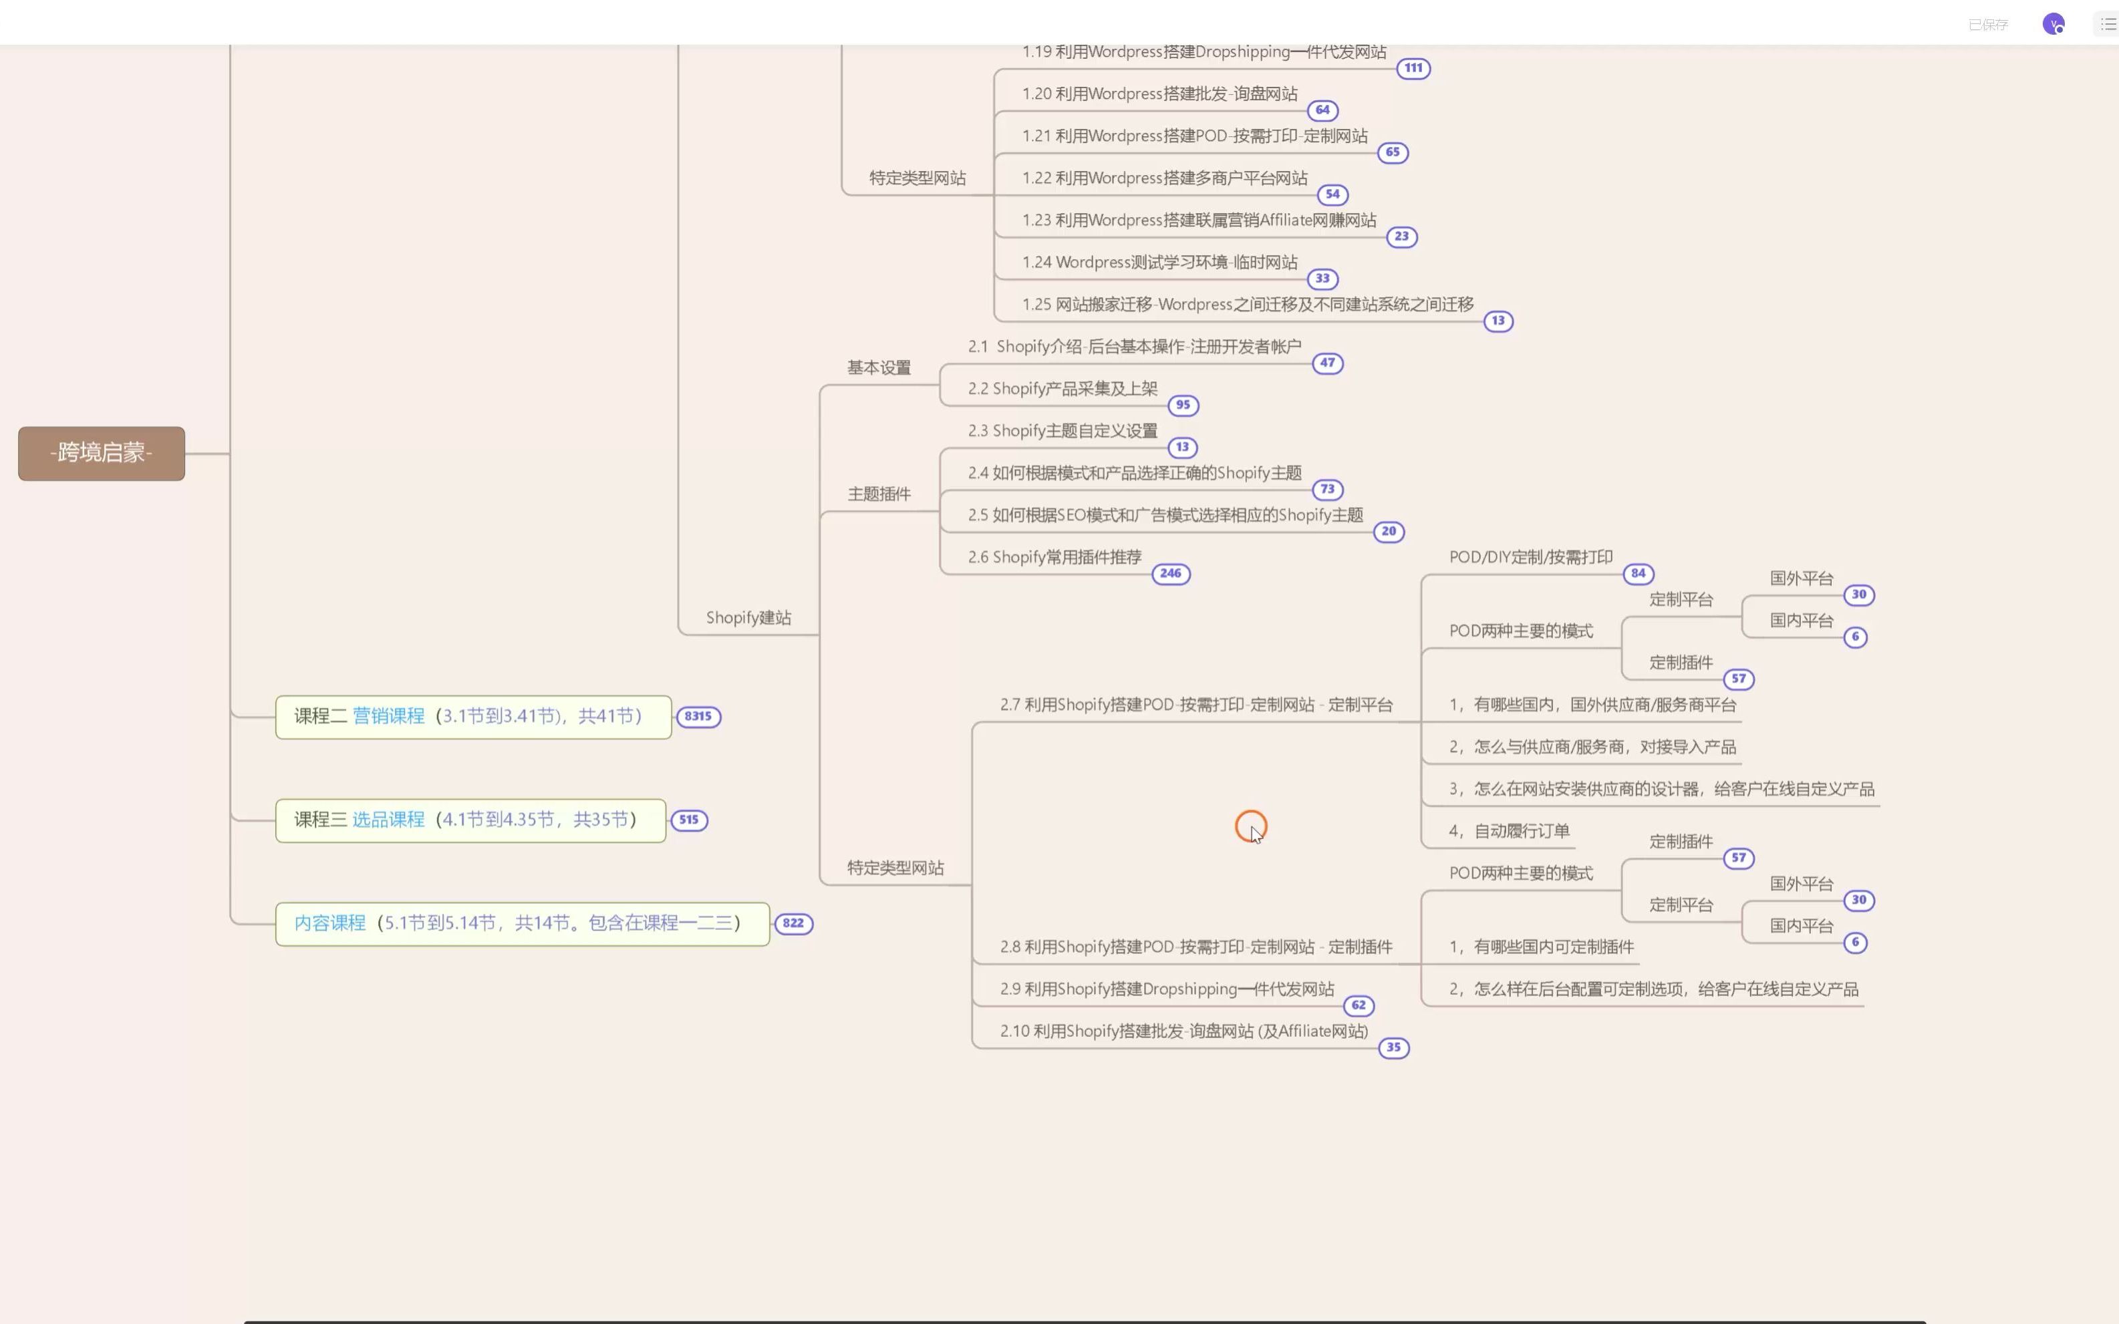
Task: Select node 2.6 Shopify常用插件推荐
Action: [x=1054, y=557]
